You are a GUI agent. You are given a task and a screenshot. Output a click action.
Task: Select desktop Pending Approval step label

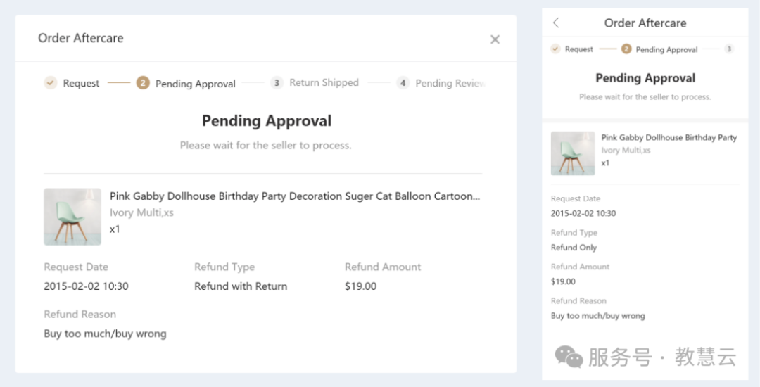point(195,84)
